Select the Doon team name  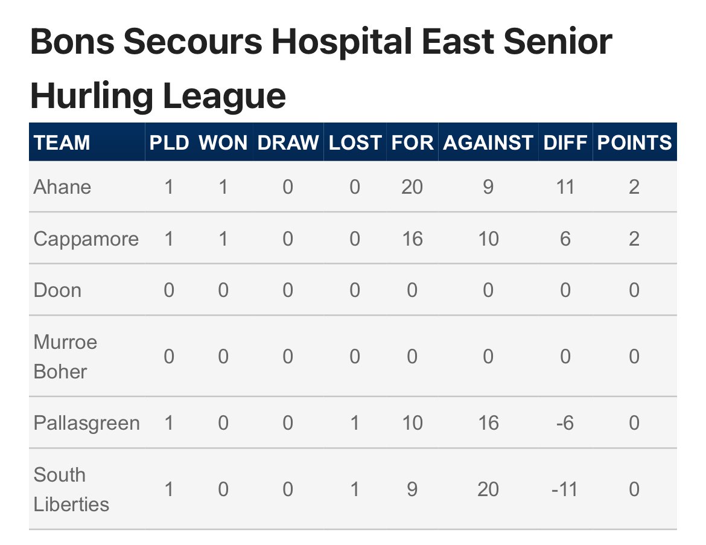click(57, 290)
